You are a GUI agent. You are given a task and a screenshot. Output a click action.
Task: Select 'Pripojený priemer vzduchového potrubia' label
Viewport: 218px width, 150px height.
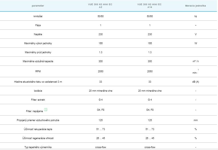coord(38,120)
